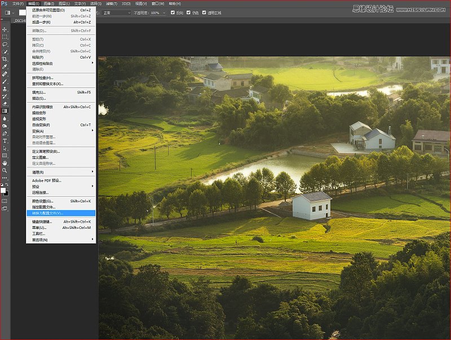Toggle the 透明区域 (Transparency) checkbox

(x=204, y=12)
